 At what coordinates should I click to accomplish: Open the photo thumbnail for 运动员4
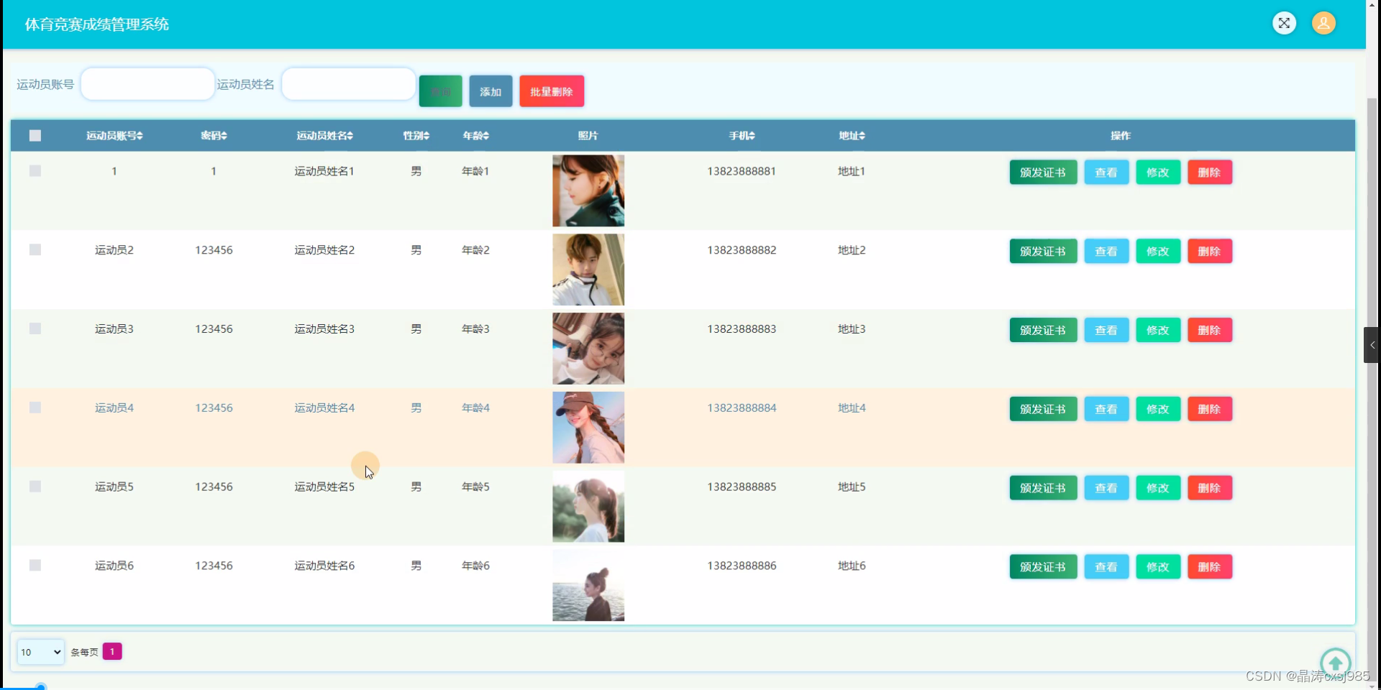(588, 428)
